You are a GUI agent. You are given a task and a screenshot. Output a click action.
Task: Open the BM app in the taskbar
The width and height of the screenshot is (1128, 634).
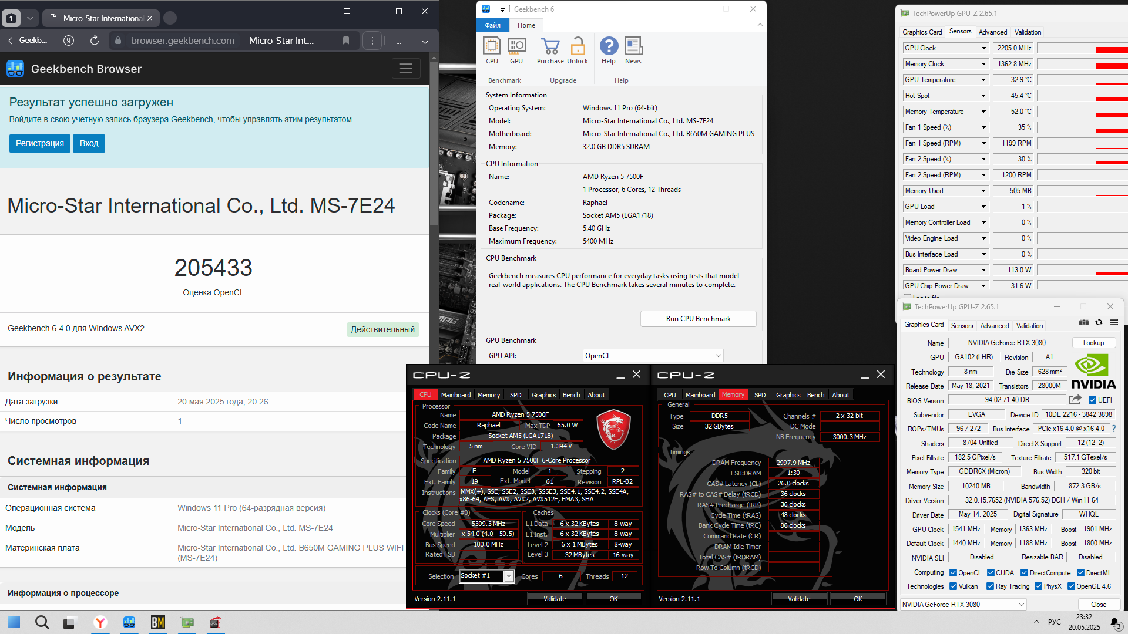coord(158,622)
